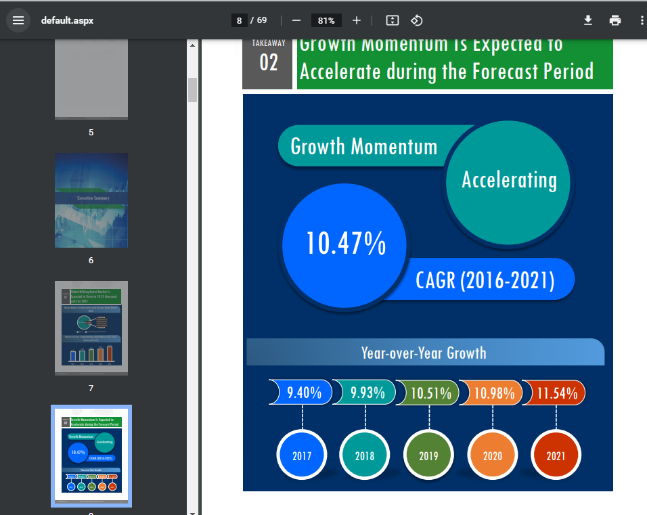Image resolution: width=647 pixels, height=515 pixels.
Task: Click the 'Accelerating' teal circle
Action: pyautogui.click(x=508, y=183)
